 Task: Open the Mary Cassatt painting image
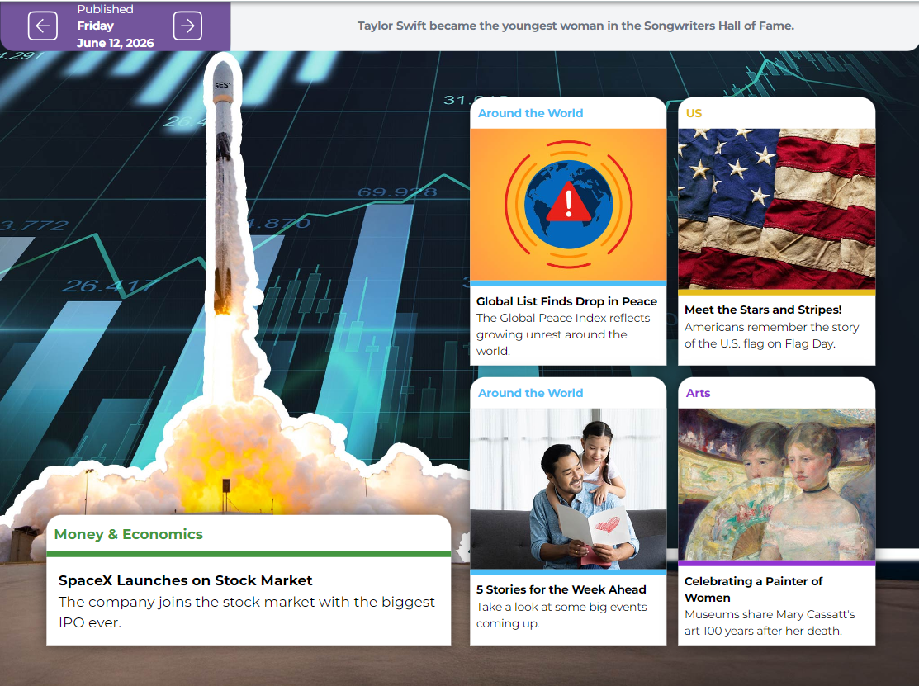click(x=777, y=484)
